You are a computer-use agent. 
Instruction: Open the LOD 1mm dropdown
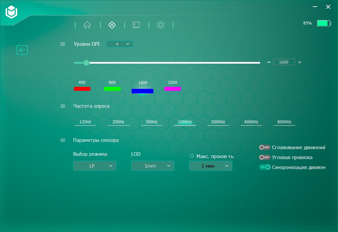pyautogui.click(x=153, y=166)
